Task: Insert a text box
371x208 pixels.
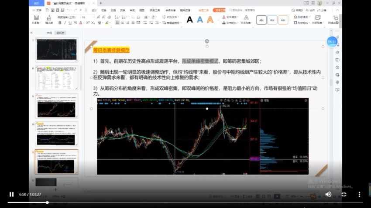Action: click(x=36, y=20)
